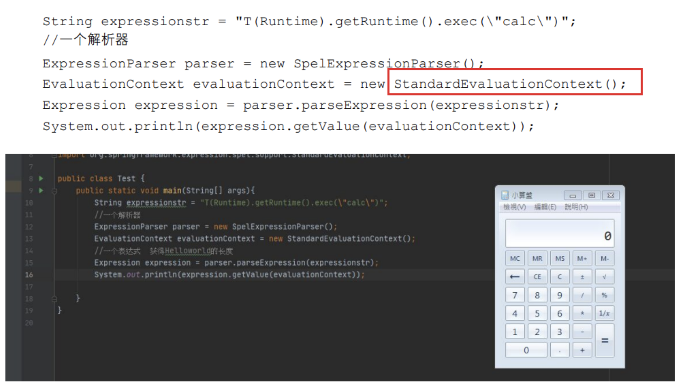This screenshot has width=681, height=386.
Task: Collapse the import block fold marker
Action: click(x=54, y=155)
